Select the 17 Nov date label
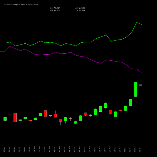Image resolution: width=157 pixels, height=157 pixels. click(x=74, y=149)
